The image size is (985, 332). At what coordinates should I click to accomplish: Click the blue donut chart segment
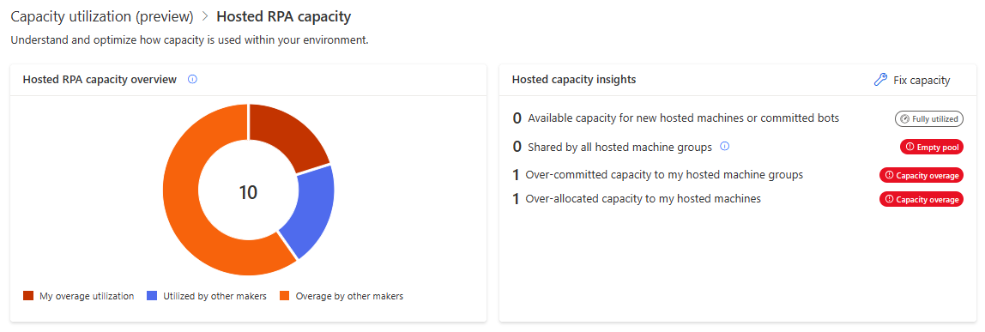click(306, 210)
